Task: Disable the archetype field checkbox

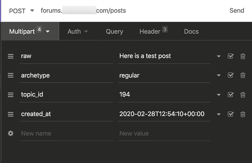Action: pyautogui.click(x=230, y=75)
